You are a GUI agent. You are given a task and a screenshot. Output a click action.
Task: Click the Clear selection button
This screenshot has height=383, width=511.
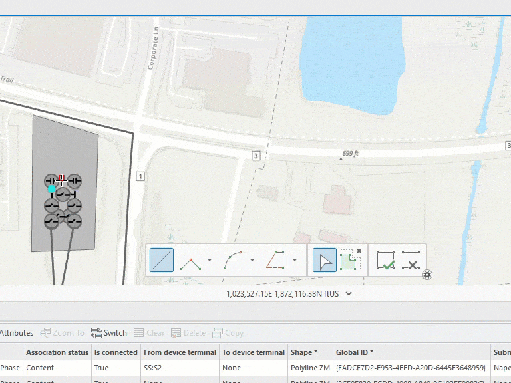tap(149, 333)
